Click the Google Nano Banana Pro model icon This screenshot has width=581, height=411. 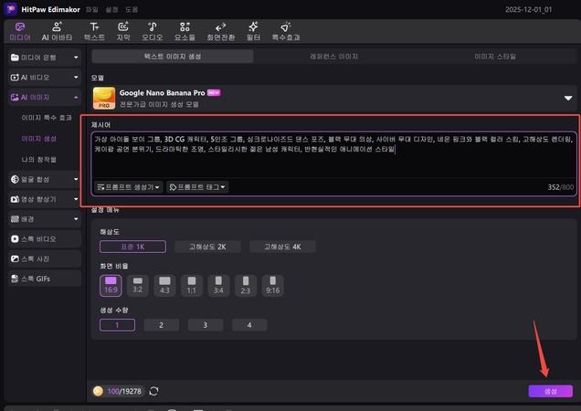click(x=104, y=98)
